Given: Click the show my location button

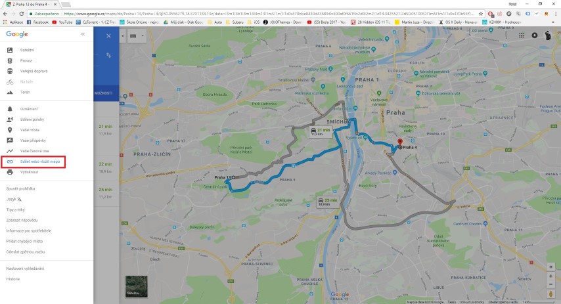Looking at the screenshot, I should click(x=550, y=267).
